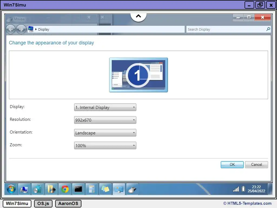Check the network signal tray icon
The image size is (277, 208).
pos(236,189)
